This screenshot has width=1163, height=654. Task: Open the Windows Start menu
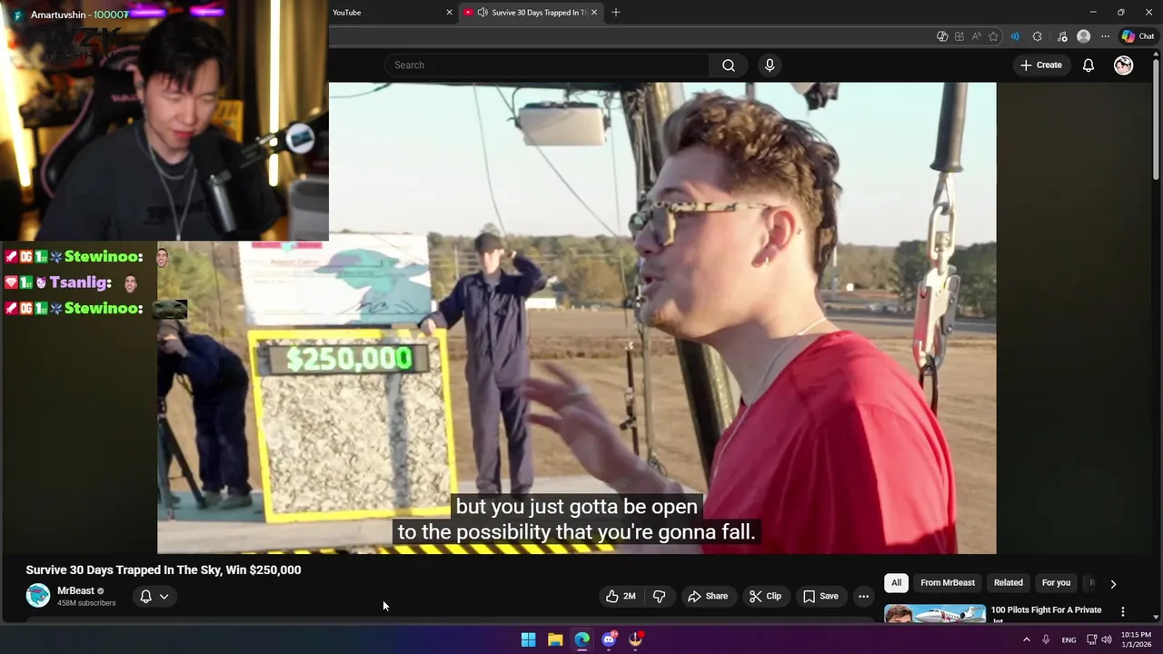coord(528,639)
